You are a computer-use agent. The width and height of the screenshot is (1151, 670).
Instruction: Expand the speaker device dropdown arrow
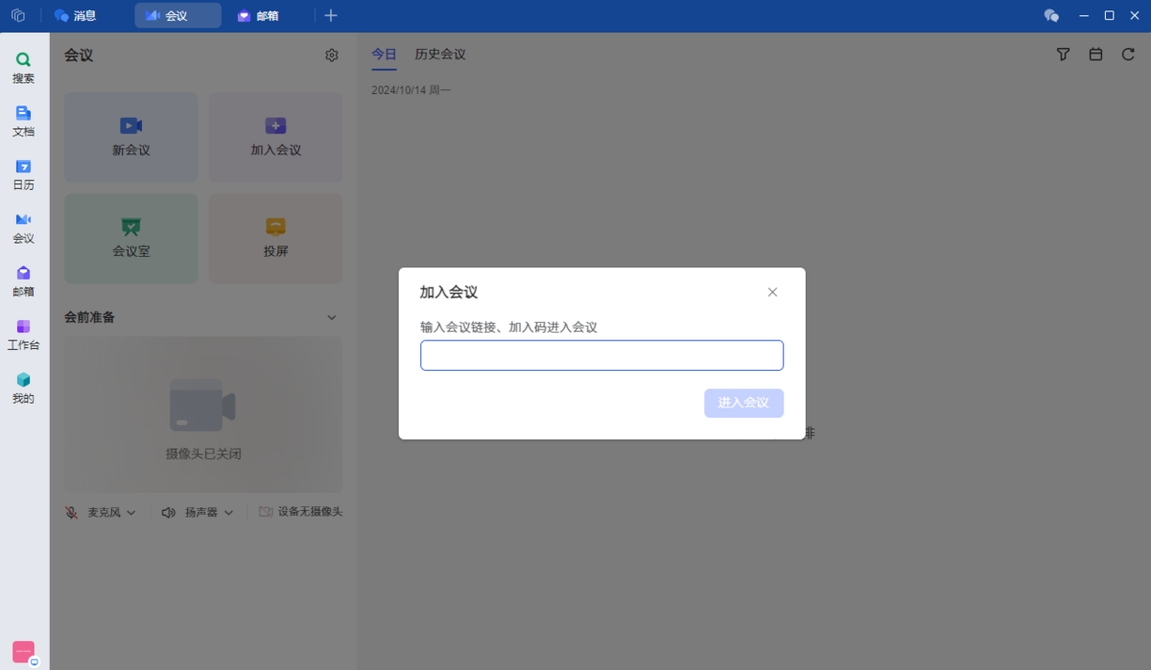pos(228,513)
